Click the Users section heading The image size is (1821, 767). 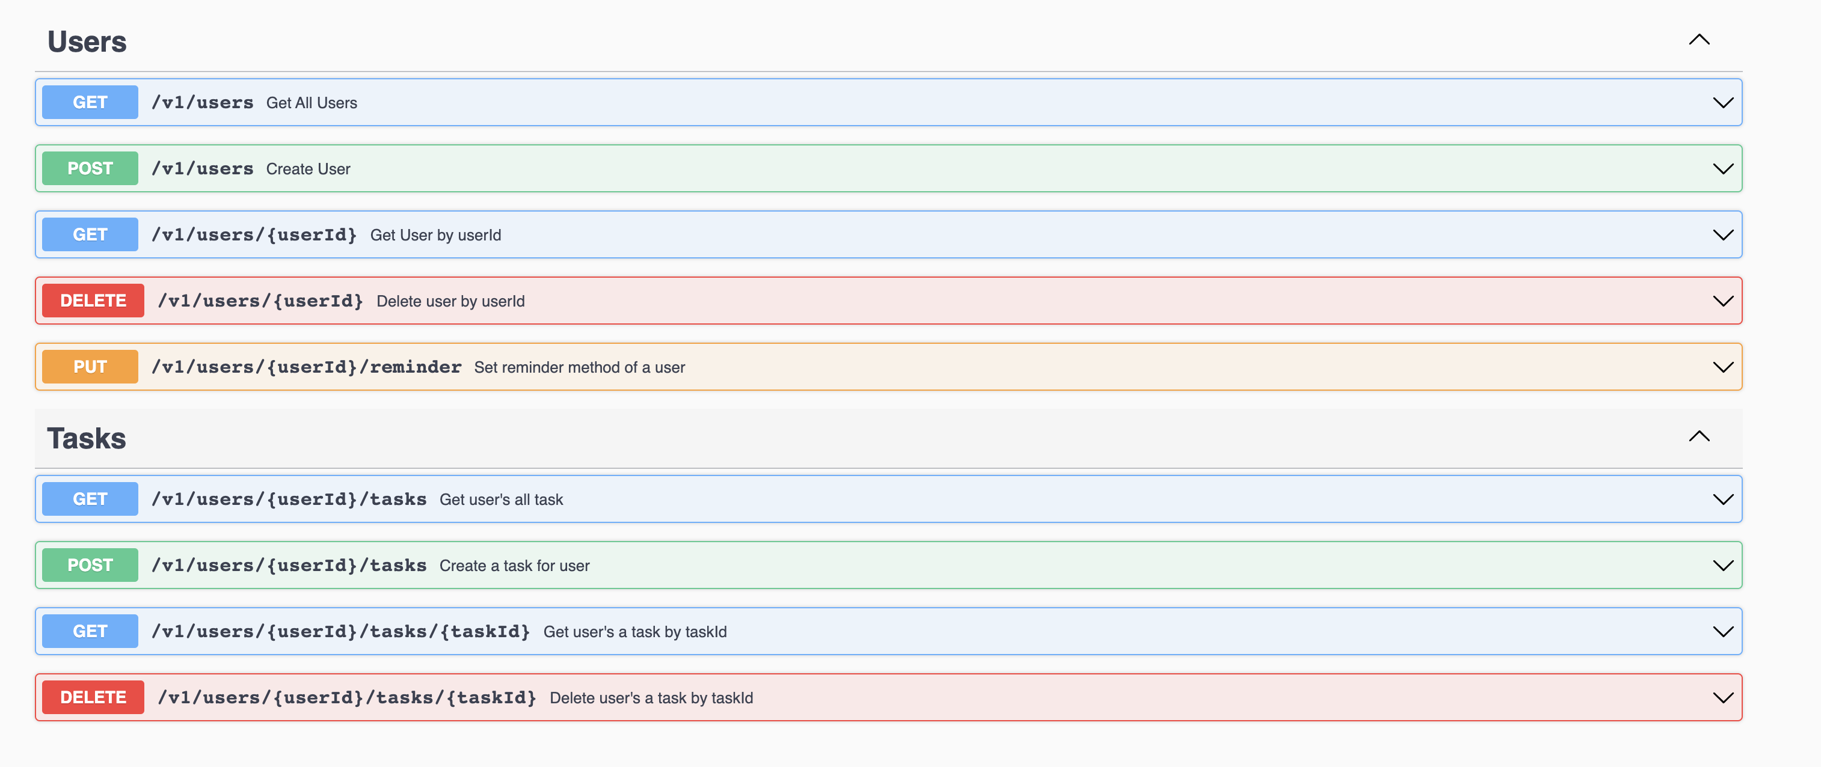(87, 41)
